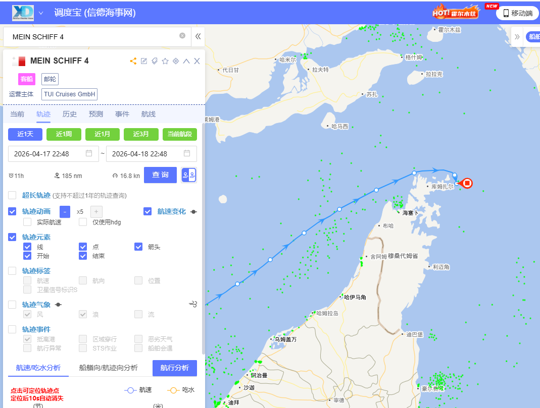The width and height of the screenshot is (540, 408).
Task: Click the 查询 query button
Action: pos(160,175)
